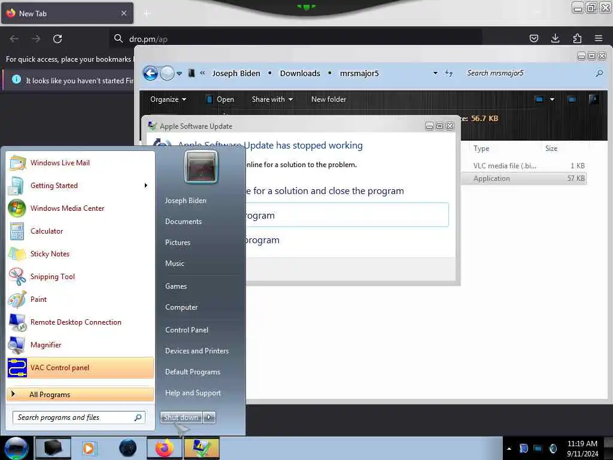Image resolution: width=613 pixels, height=460 pixels.
Task: Select Joseph Biden in Explorer breadcrumb
Action: (236, 73)
